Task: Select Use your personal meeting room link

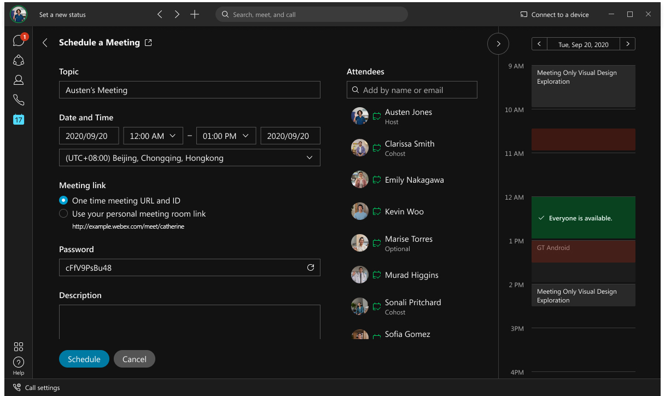Action: click(63, 214)
